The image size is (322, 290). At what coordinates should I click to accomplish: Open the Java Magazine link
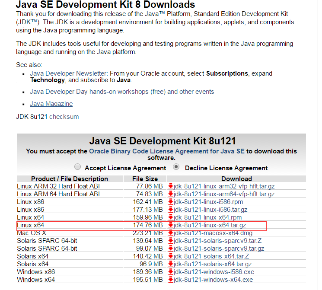pyautogui.click(x=51, y=104)
